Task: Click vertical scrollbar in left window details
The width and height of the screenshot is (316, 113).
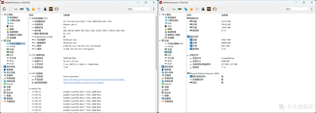Action: coord(156,43)
